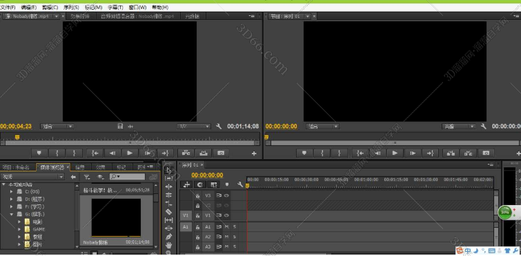
Task: Toggle V1 source patching button
Action: click(x=186, y=215)
